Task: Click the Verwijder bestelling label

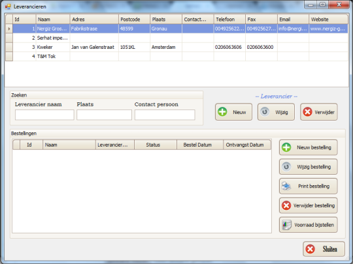Action: [x=314, y=205]
